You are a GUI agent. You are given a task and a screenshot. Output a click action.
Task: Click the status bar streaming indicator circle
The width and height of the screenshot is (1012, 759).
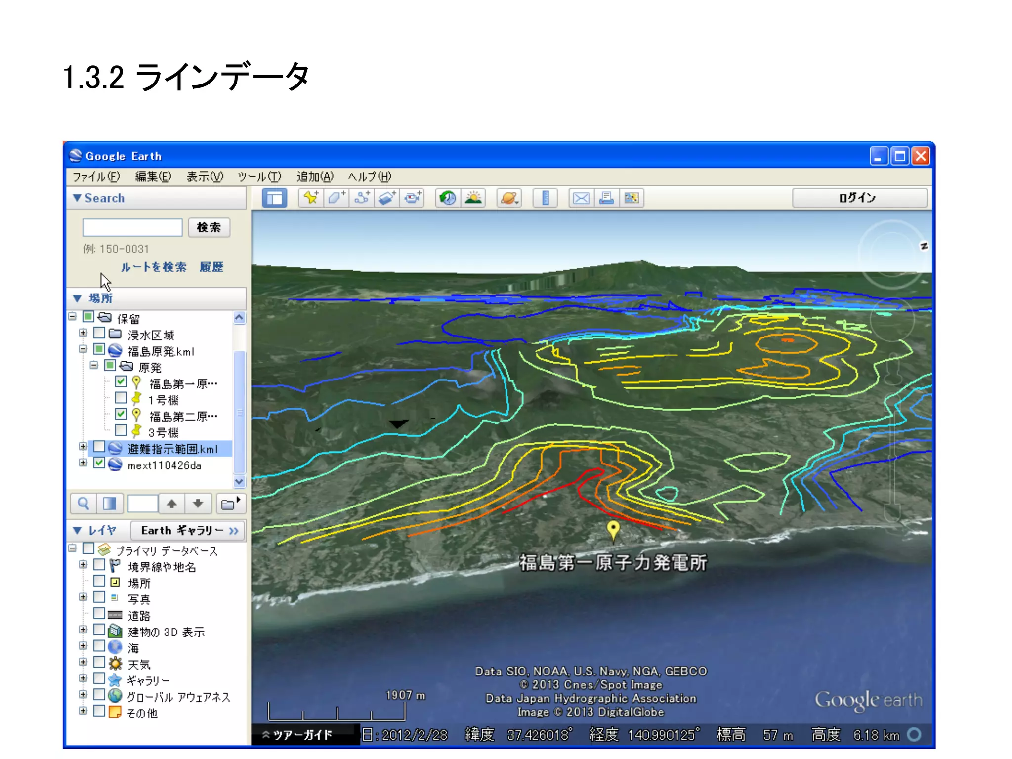(x=914, y=735)
